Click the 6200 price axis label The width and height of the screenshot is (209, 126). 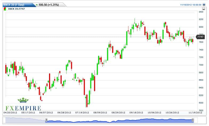(201, 95)
